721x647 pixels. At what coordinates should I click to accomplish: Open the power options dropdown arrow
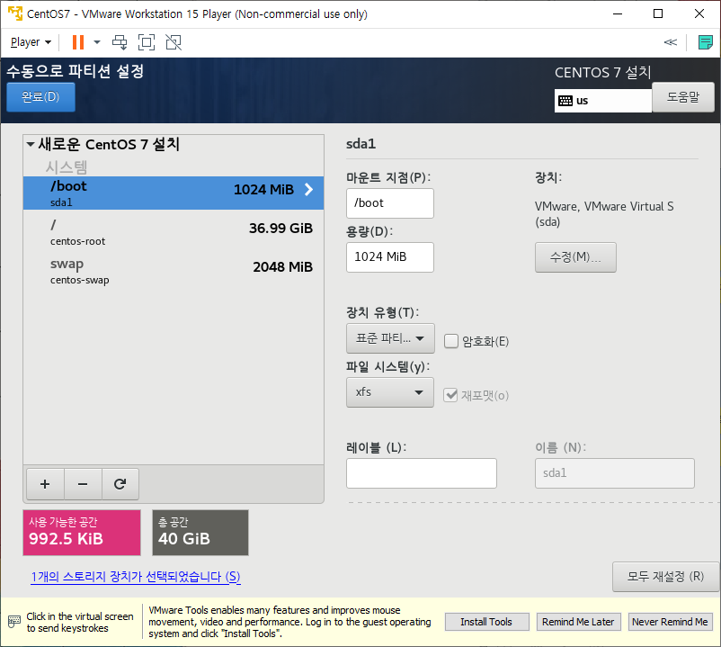point(97,42)
